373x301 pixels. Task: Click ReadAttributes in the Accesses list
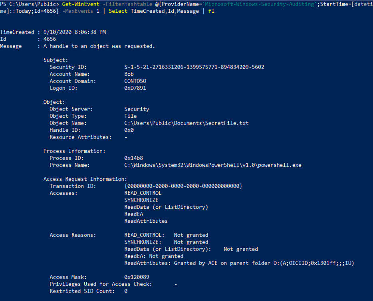coord(146,221)
